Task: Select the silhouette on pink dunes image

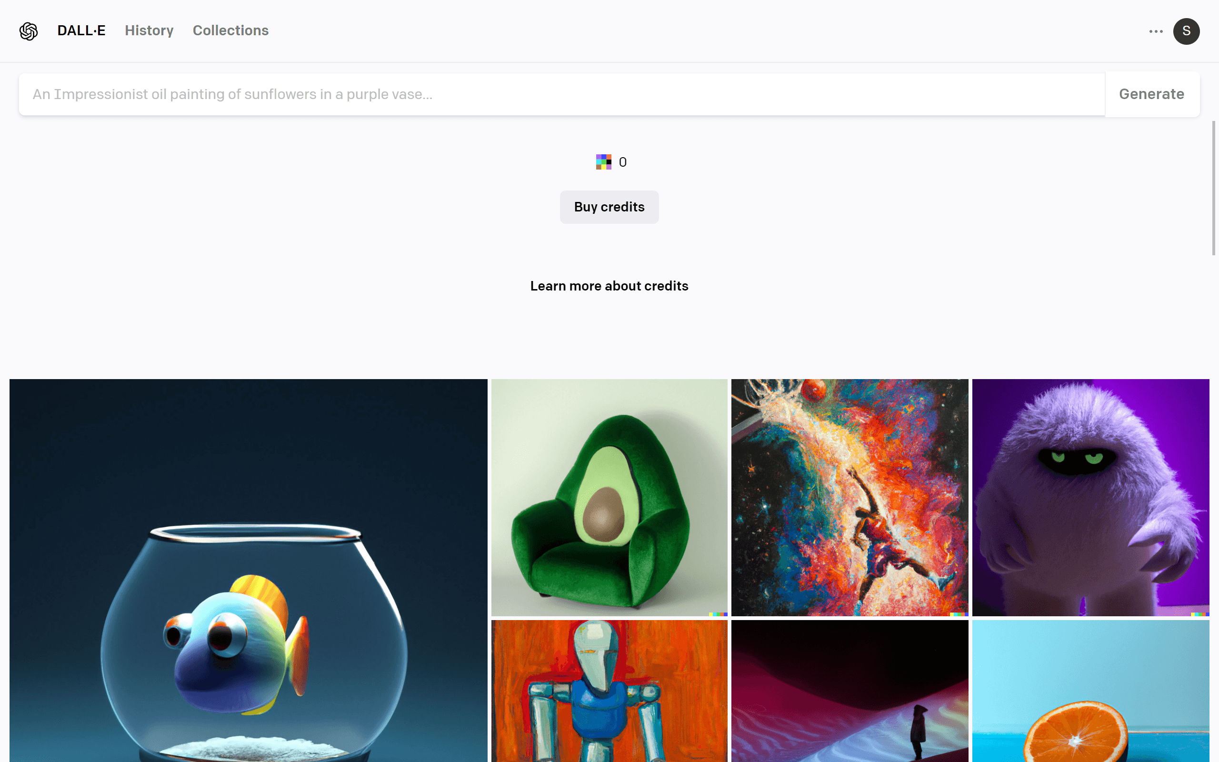Action: point(850,691)
